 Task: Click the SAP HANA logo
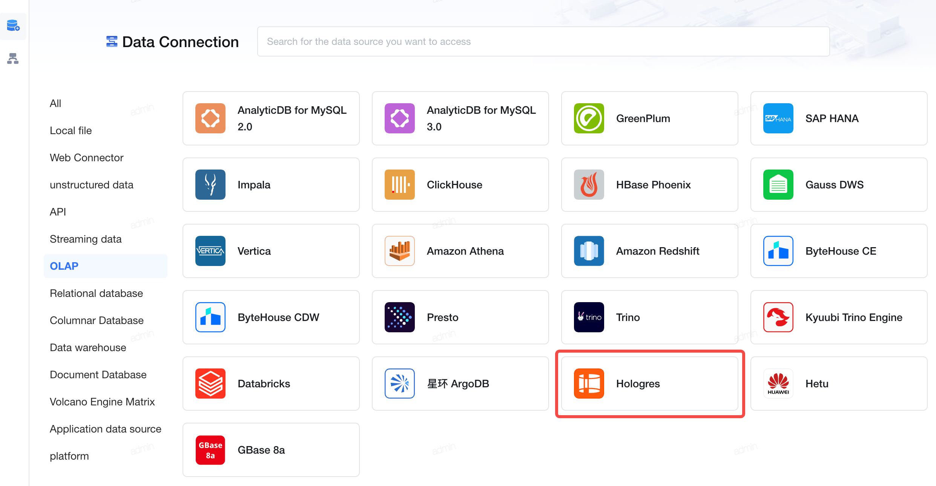(x=778, y=118)
